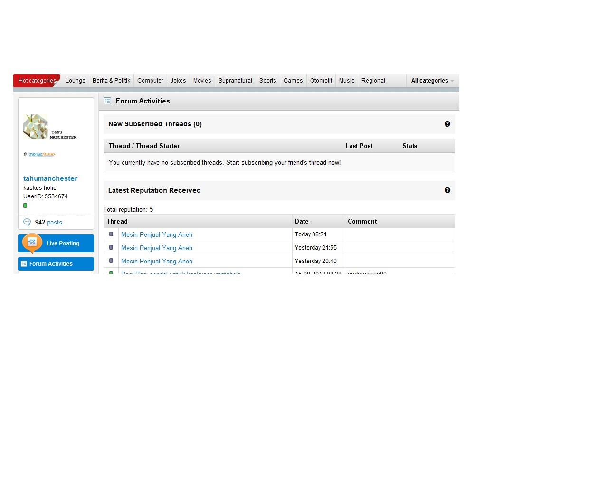Click reputation icon in Today 08:21 row
Image resolution: width=608 pixels, height=486 pixels.
[x=111, y=234]
